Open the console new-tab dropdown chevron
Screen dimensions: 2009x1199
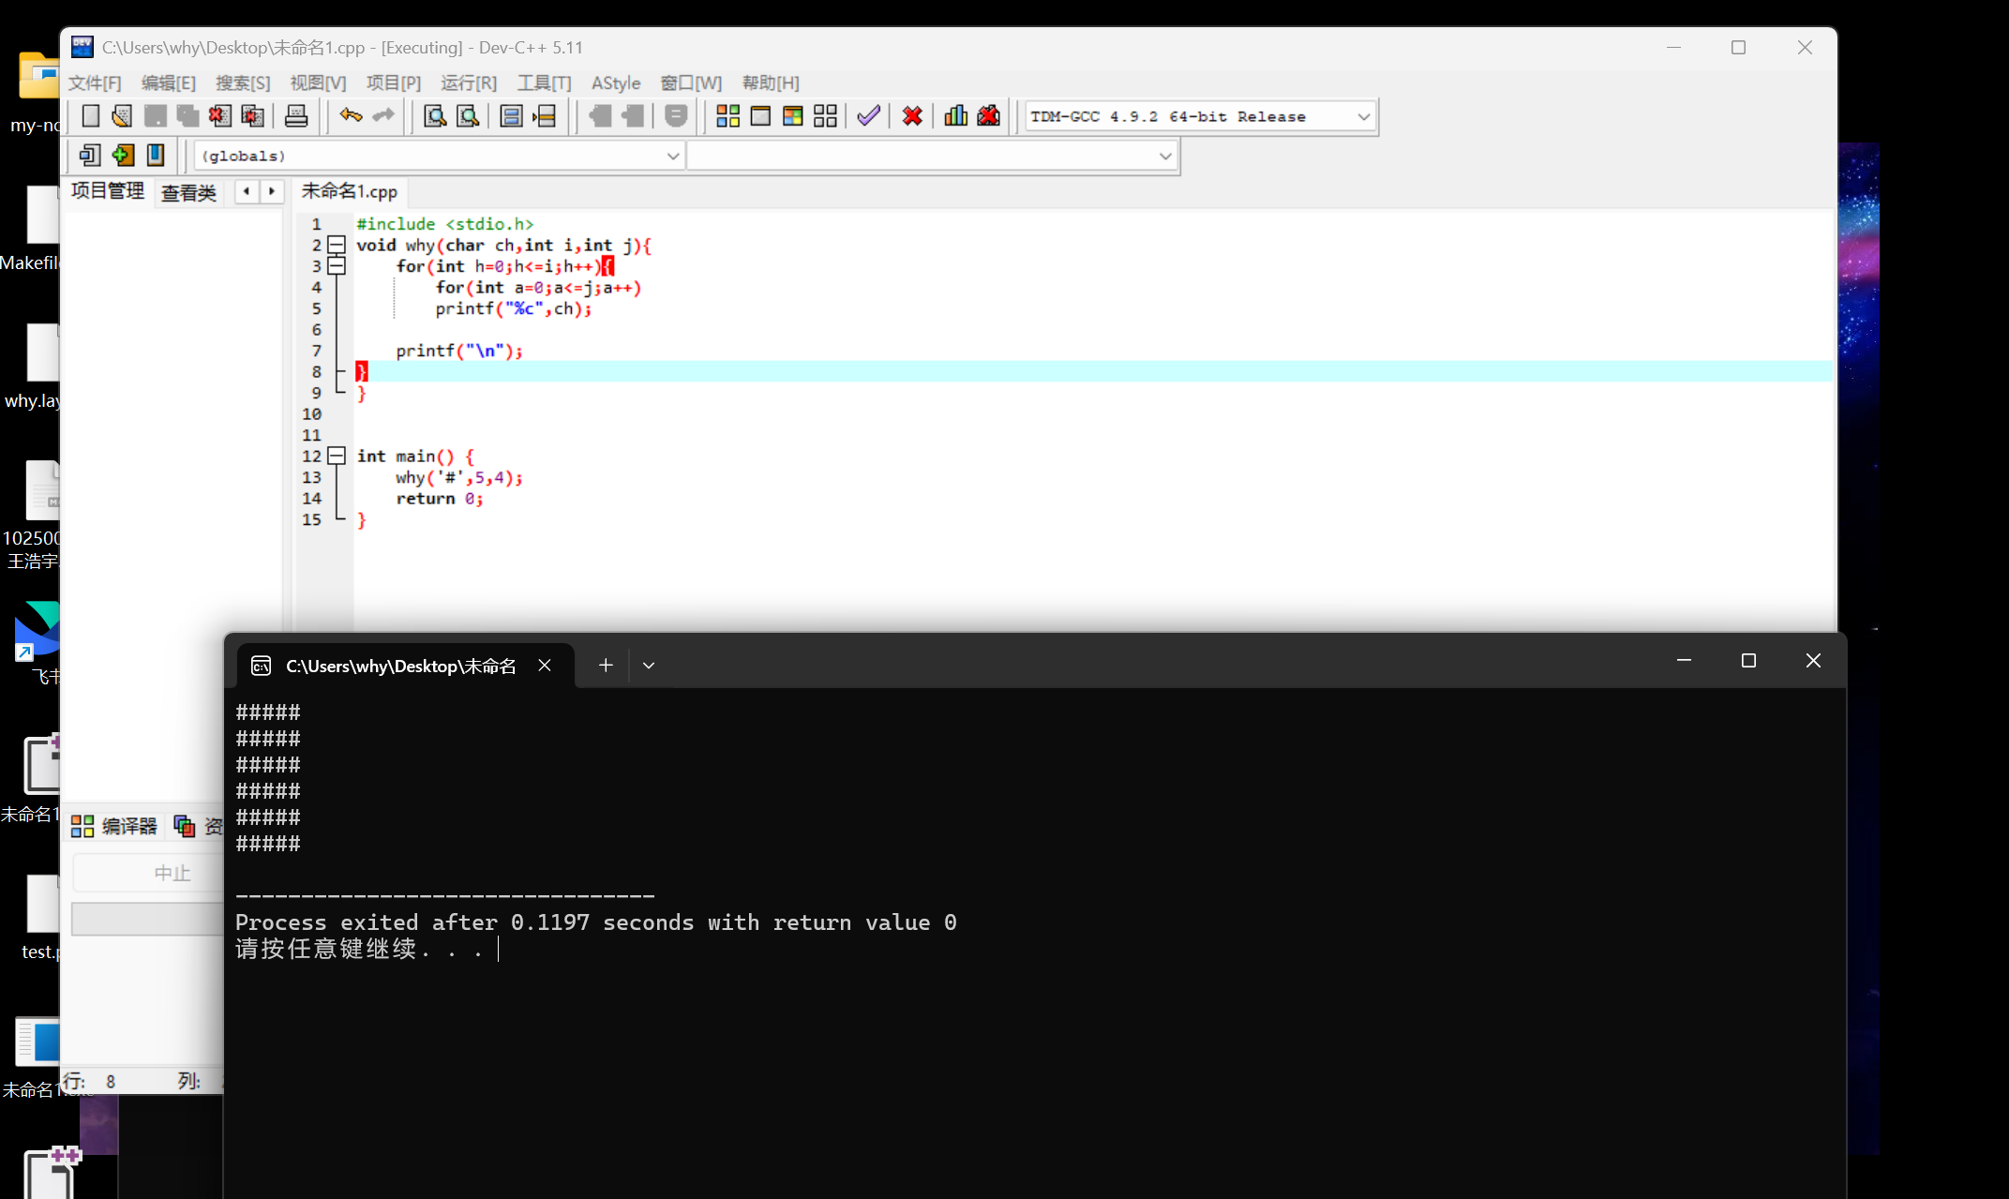pos(649,666)
